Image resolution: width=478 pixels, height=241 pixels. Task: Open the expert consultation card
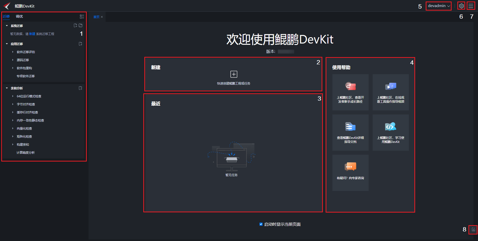click(351, 173)
